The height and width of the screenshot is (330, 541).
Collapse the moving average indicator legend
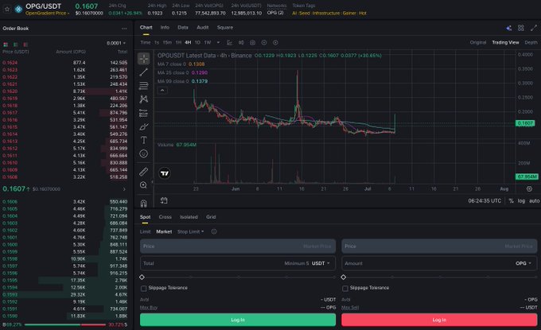point(162,91)
